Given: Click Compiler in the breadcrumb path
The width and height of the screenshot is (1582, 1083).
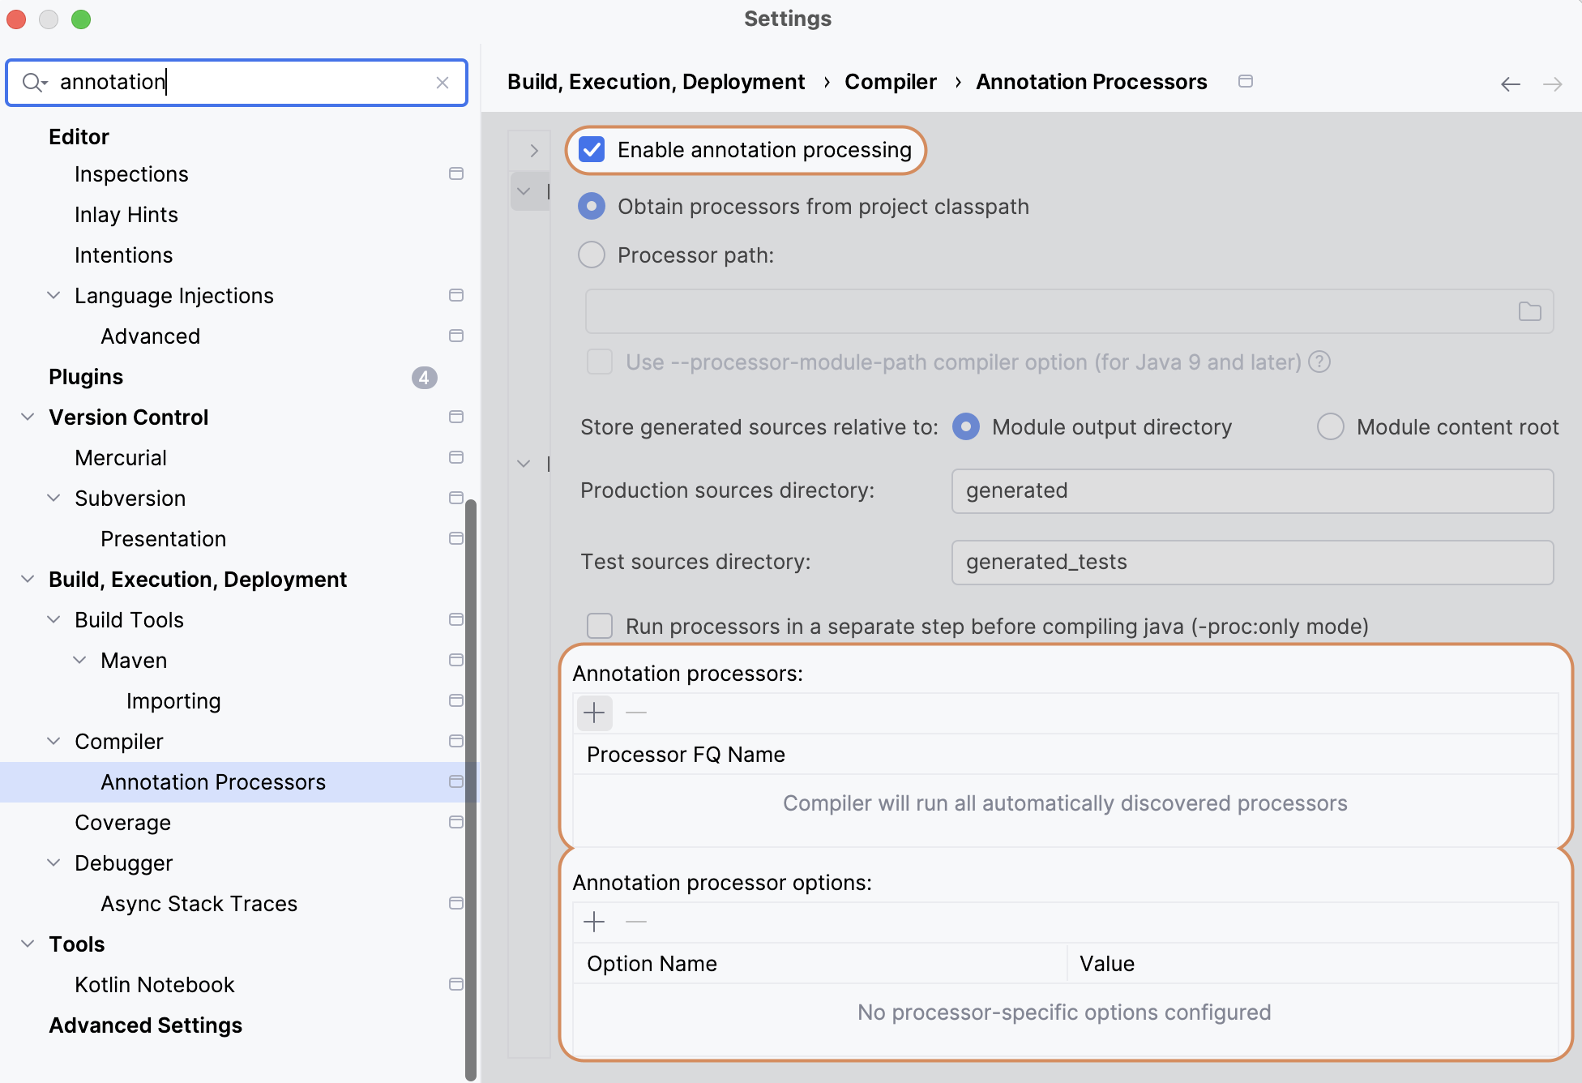Looking at the screenshot, I should pyautogui.click(x=890, y=81).
